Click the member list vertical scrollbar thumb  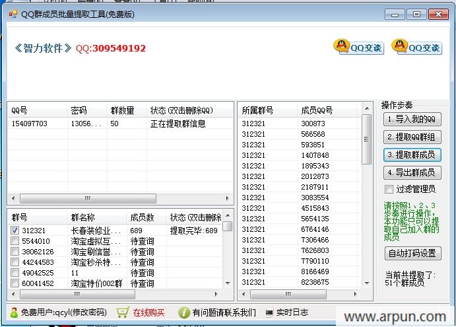[x=367, y=139]
